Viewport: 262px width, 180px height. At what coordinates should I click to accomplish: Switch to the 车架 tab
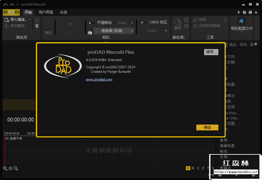tap(63, 12)
